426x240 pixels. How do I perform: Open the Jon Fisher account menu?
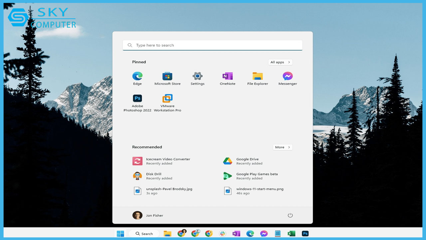click(x=148, y=215)
